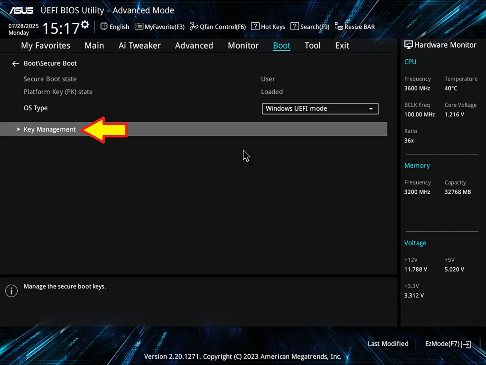Viewport: 486px width, 365px height.
Task: Open the Ai Tweaker tab
Action: 140,46
